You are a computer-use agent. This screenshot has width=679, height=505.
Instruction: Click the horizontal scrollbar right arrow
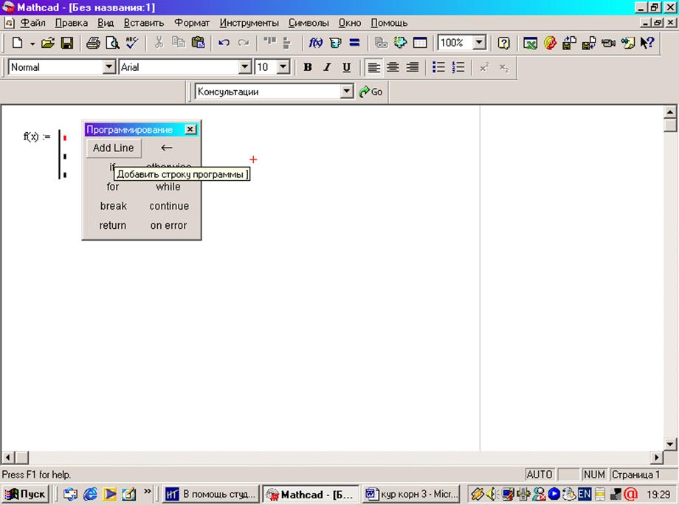[657, 458]
